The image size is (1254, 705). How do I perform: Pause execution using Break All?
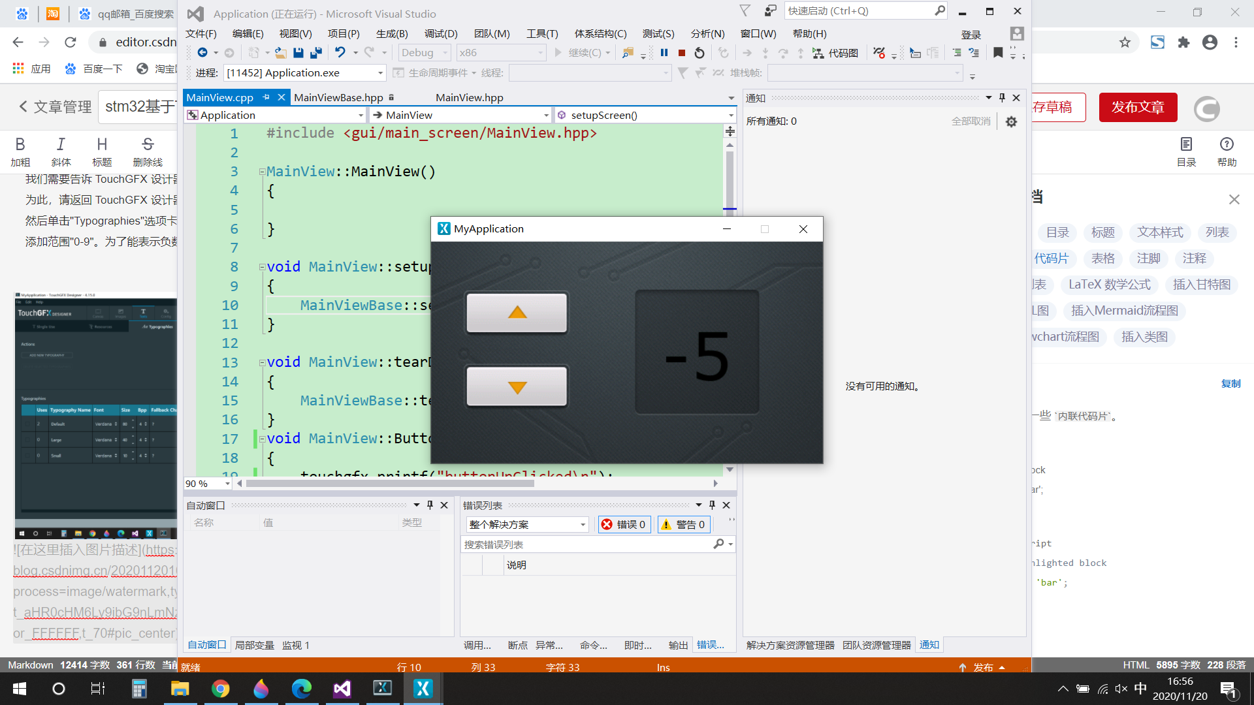664,53
